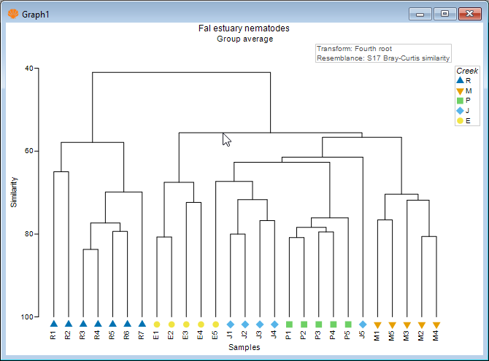The height and width of the screenshot is (361, 489).
Task: Select the 'Group average' subtitle text
Action: click(x=244, y=39)
